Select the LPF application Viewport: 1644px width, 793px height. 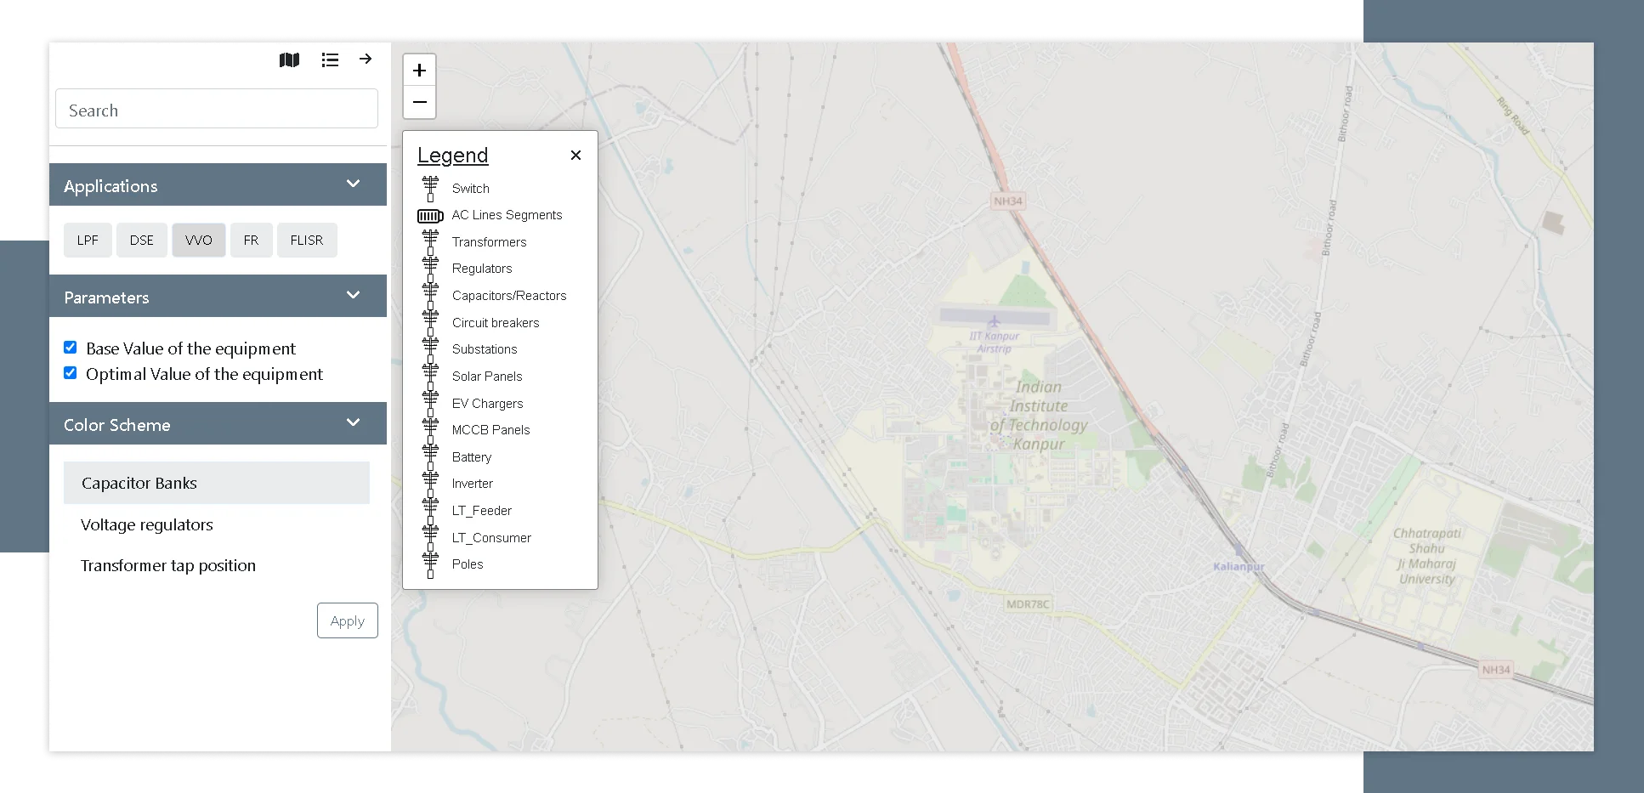pos(88,241)
